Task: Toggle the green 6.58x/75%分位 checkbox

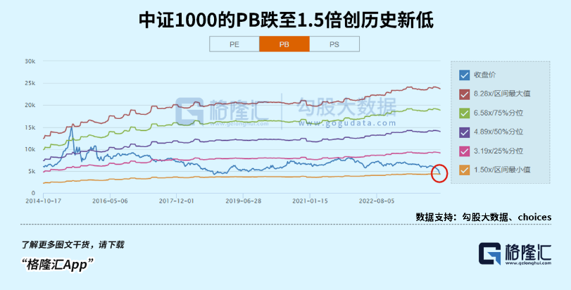Action: [x=464, y=113]
